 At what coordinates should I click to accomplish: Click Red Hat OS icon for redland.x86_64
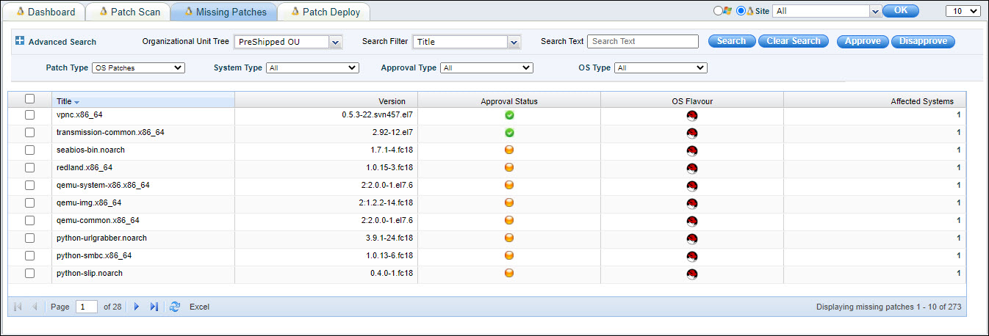692,168
